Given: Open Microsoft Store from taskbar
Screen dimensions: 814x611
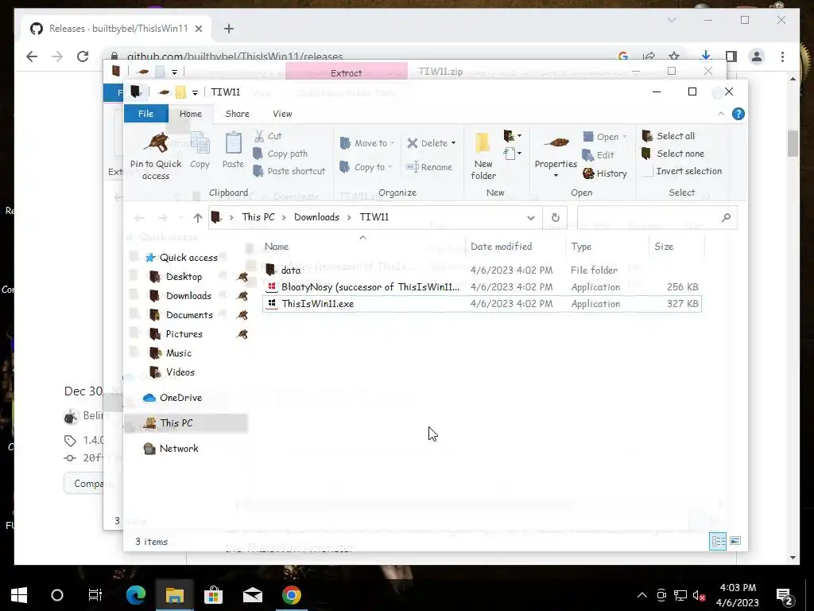Looking at the screenshot, I should pos(213,595).
